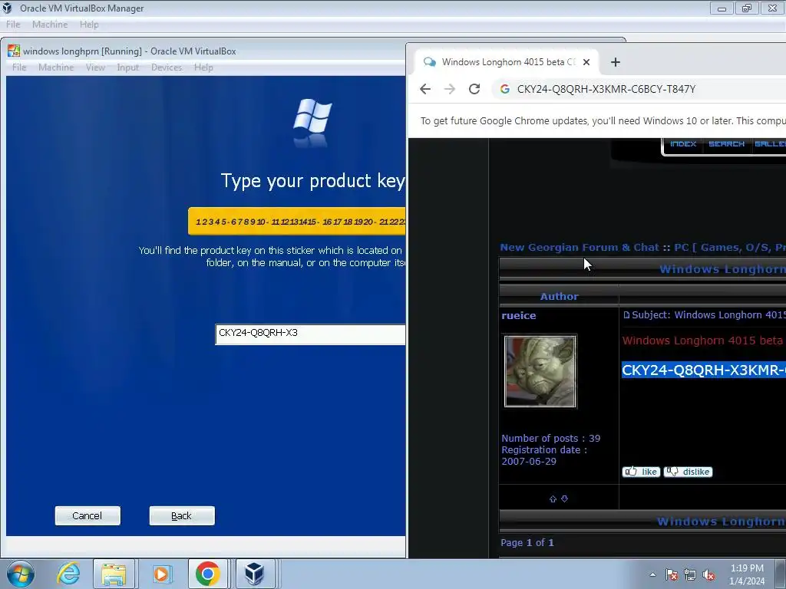
Task: Click the longhorn VM window title icon
Action: (14, 51)
